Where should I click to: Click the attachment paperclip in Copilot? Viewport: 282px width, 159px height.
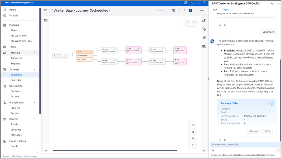(x=213, y=150)
